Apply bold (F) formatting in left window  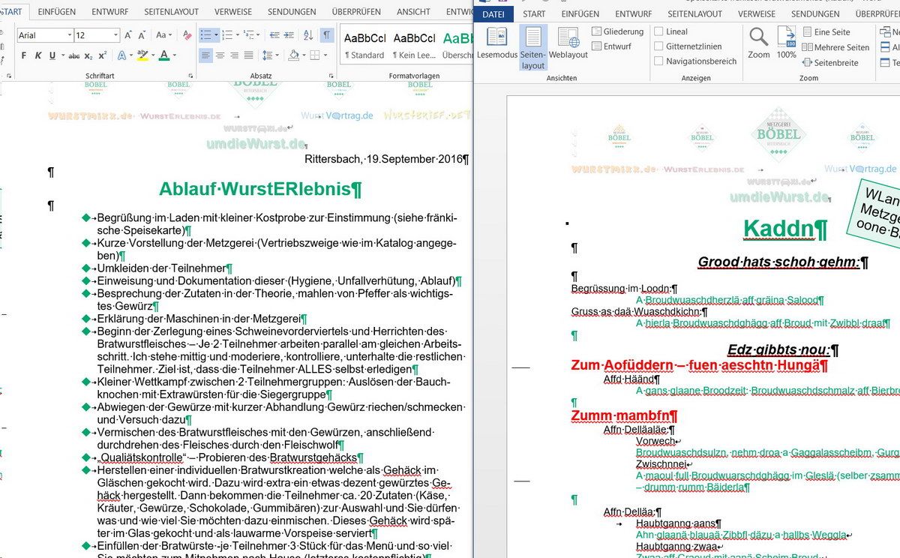pos(24,55)
